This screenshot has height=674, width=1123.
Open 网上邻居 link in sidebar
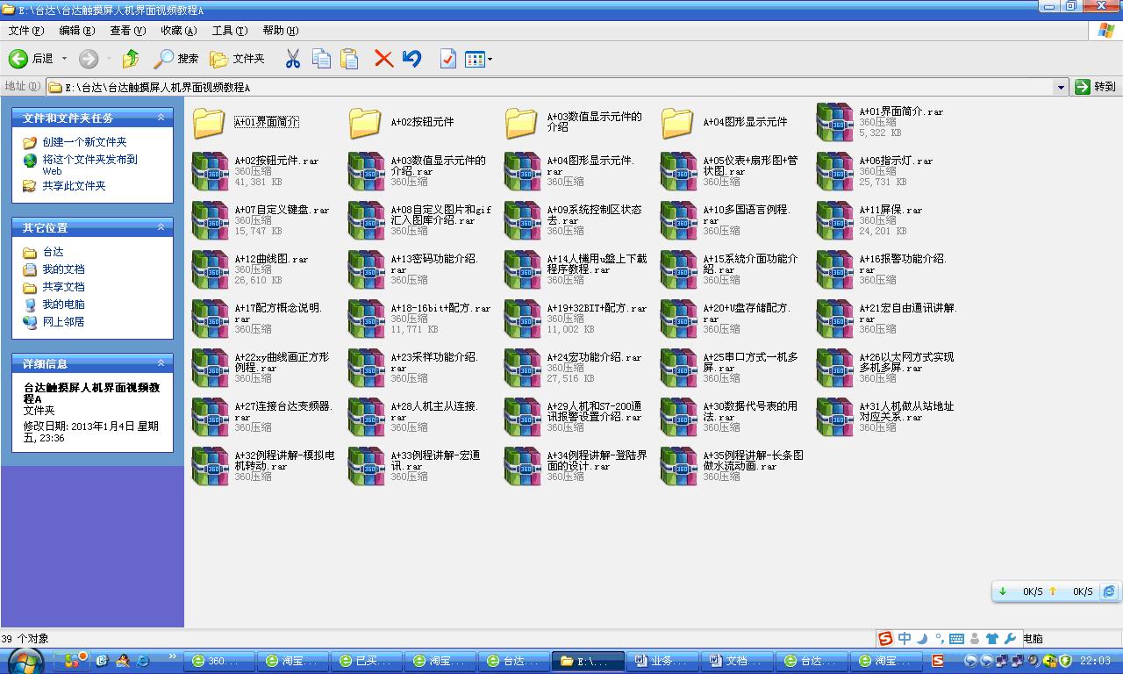click(63, 322)
